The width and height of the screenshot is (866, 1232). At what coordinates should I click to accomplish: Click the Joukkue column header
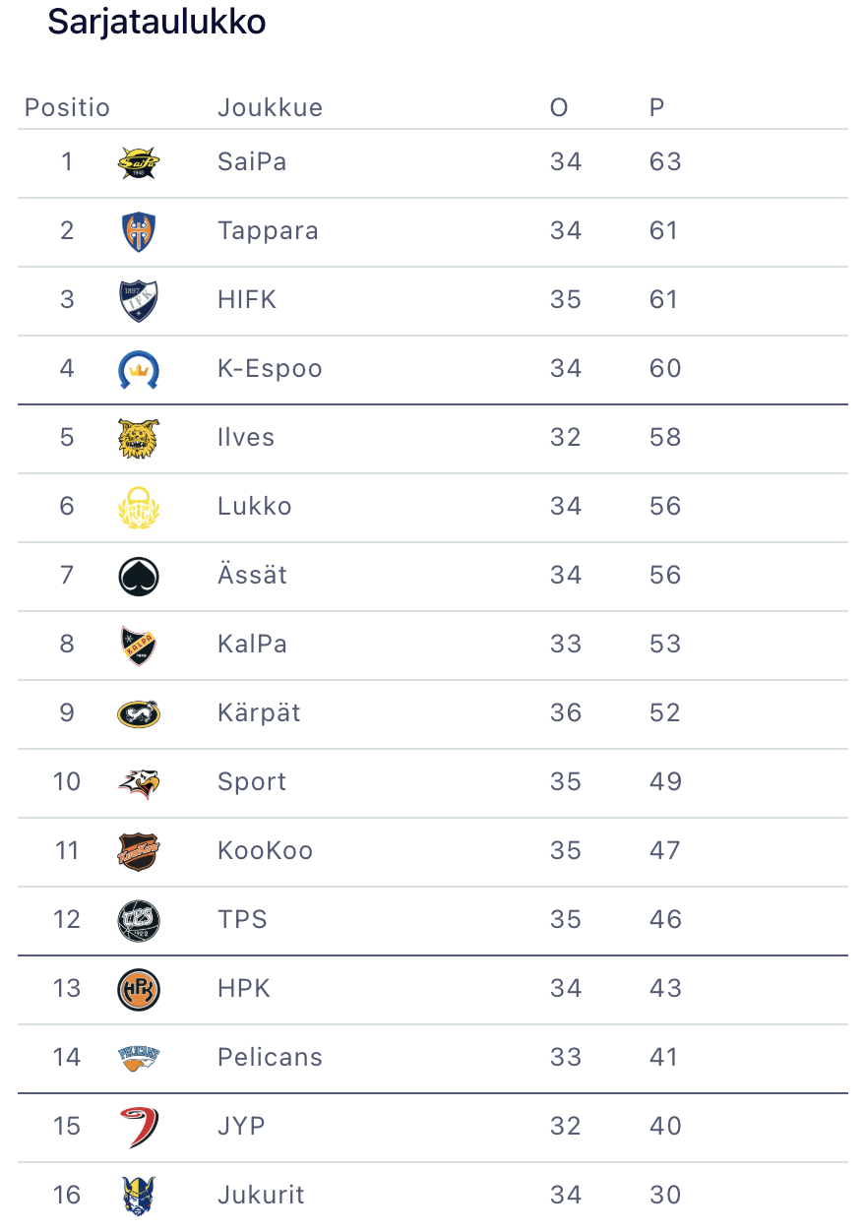tap(270, 107)
